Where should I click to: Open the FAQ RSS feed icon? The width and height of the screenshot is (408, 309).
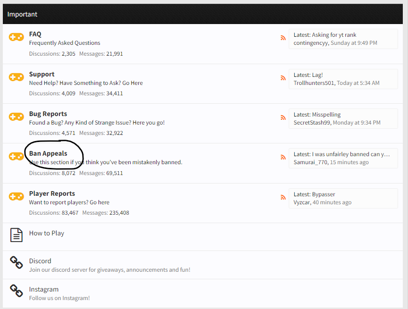coord(283,38)
